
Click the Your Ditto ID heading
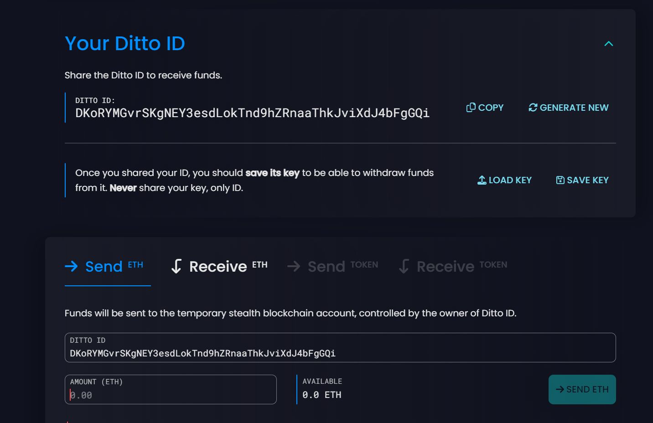[125, 43]
